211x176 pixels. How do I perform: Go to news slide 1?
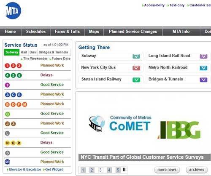pos(83,170)
